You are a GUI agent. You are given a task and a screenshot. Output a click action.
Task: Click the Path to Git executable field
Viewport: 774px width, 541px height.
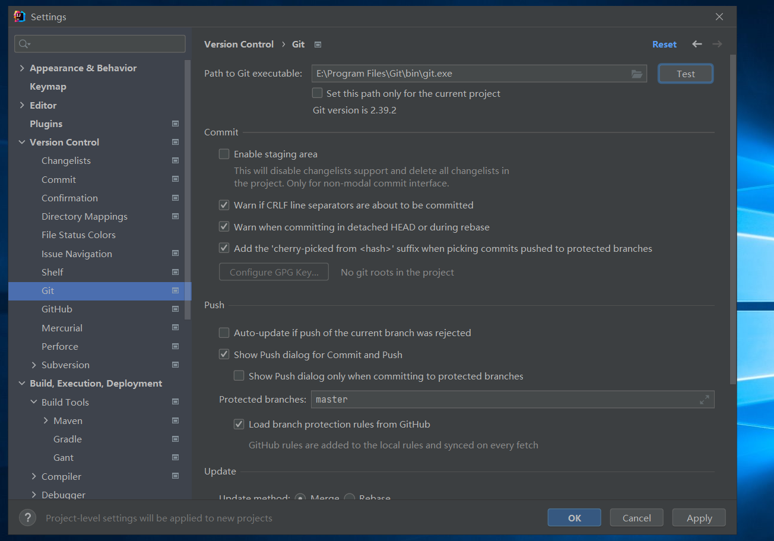(479, 74)
